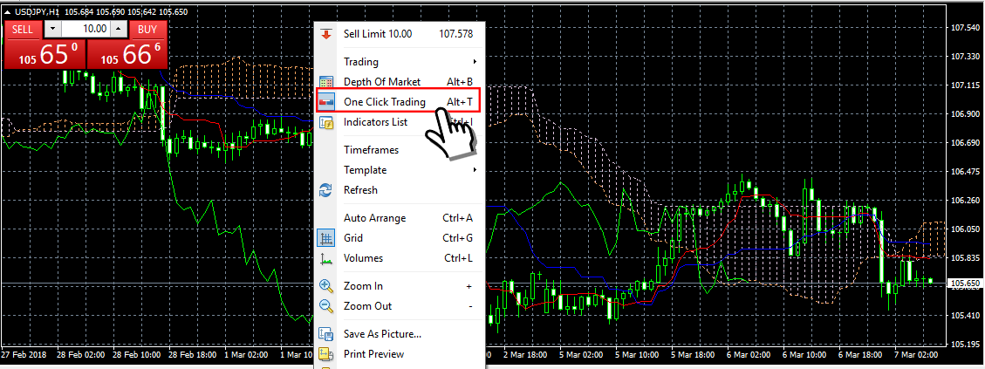The height and width of the screenshot is (369, 985).
Task: Open the Template submenu
Action: (400, 170)
